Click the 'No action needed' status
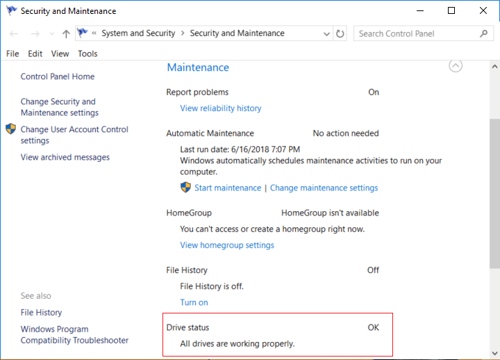 pos(346,133)
